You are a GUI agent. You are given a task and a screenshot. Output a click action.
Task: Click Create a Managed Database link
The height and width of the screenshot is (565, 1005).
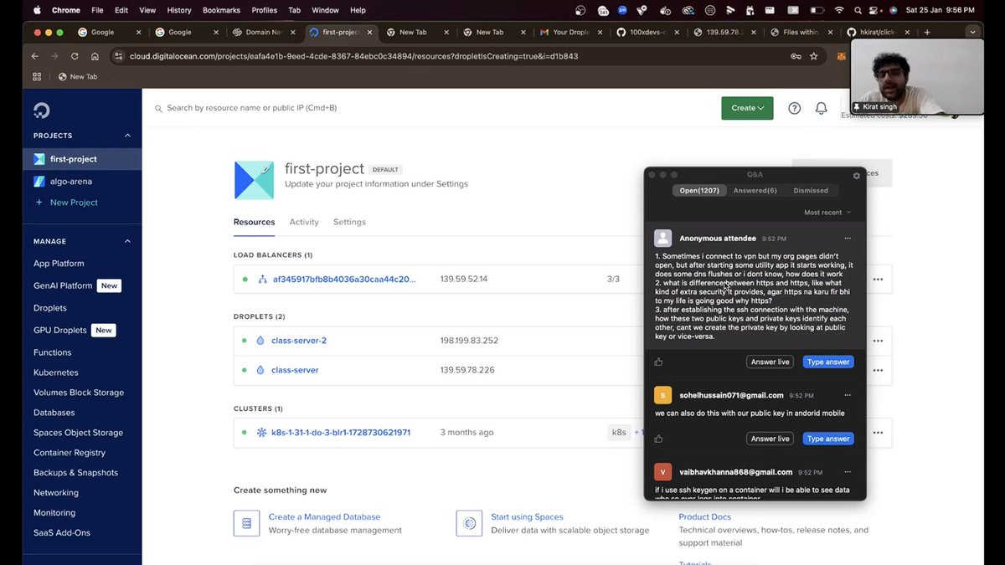coord(324,517)
